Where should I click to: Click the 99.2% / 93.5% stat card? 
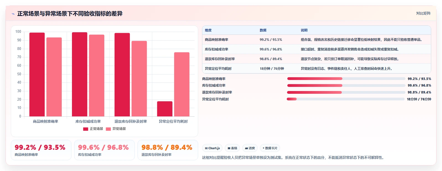click(x=41, y=150)
